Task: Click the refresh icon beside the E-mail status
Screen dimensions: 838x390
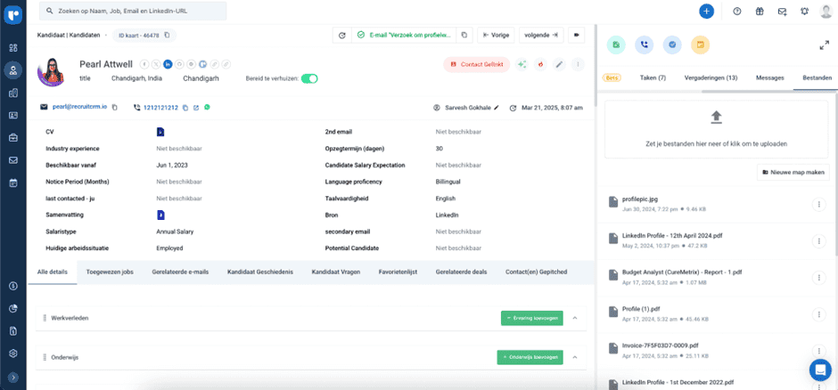Action: point(342,36)
